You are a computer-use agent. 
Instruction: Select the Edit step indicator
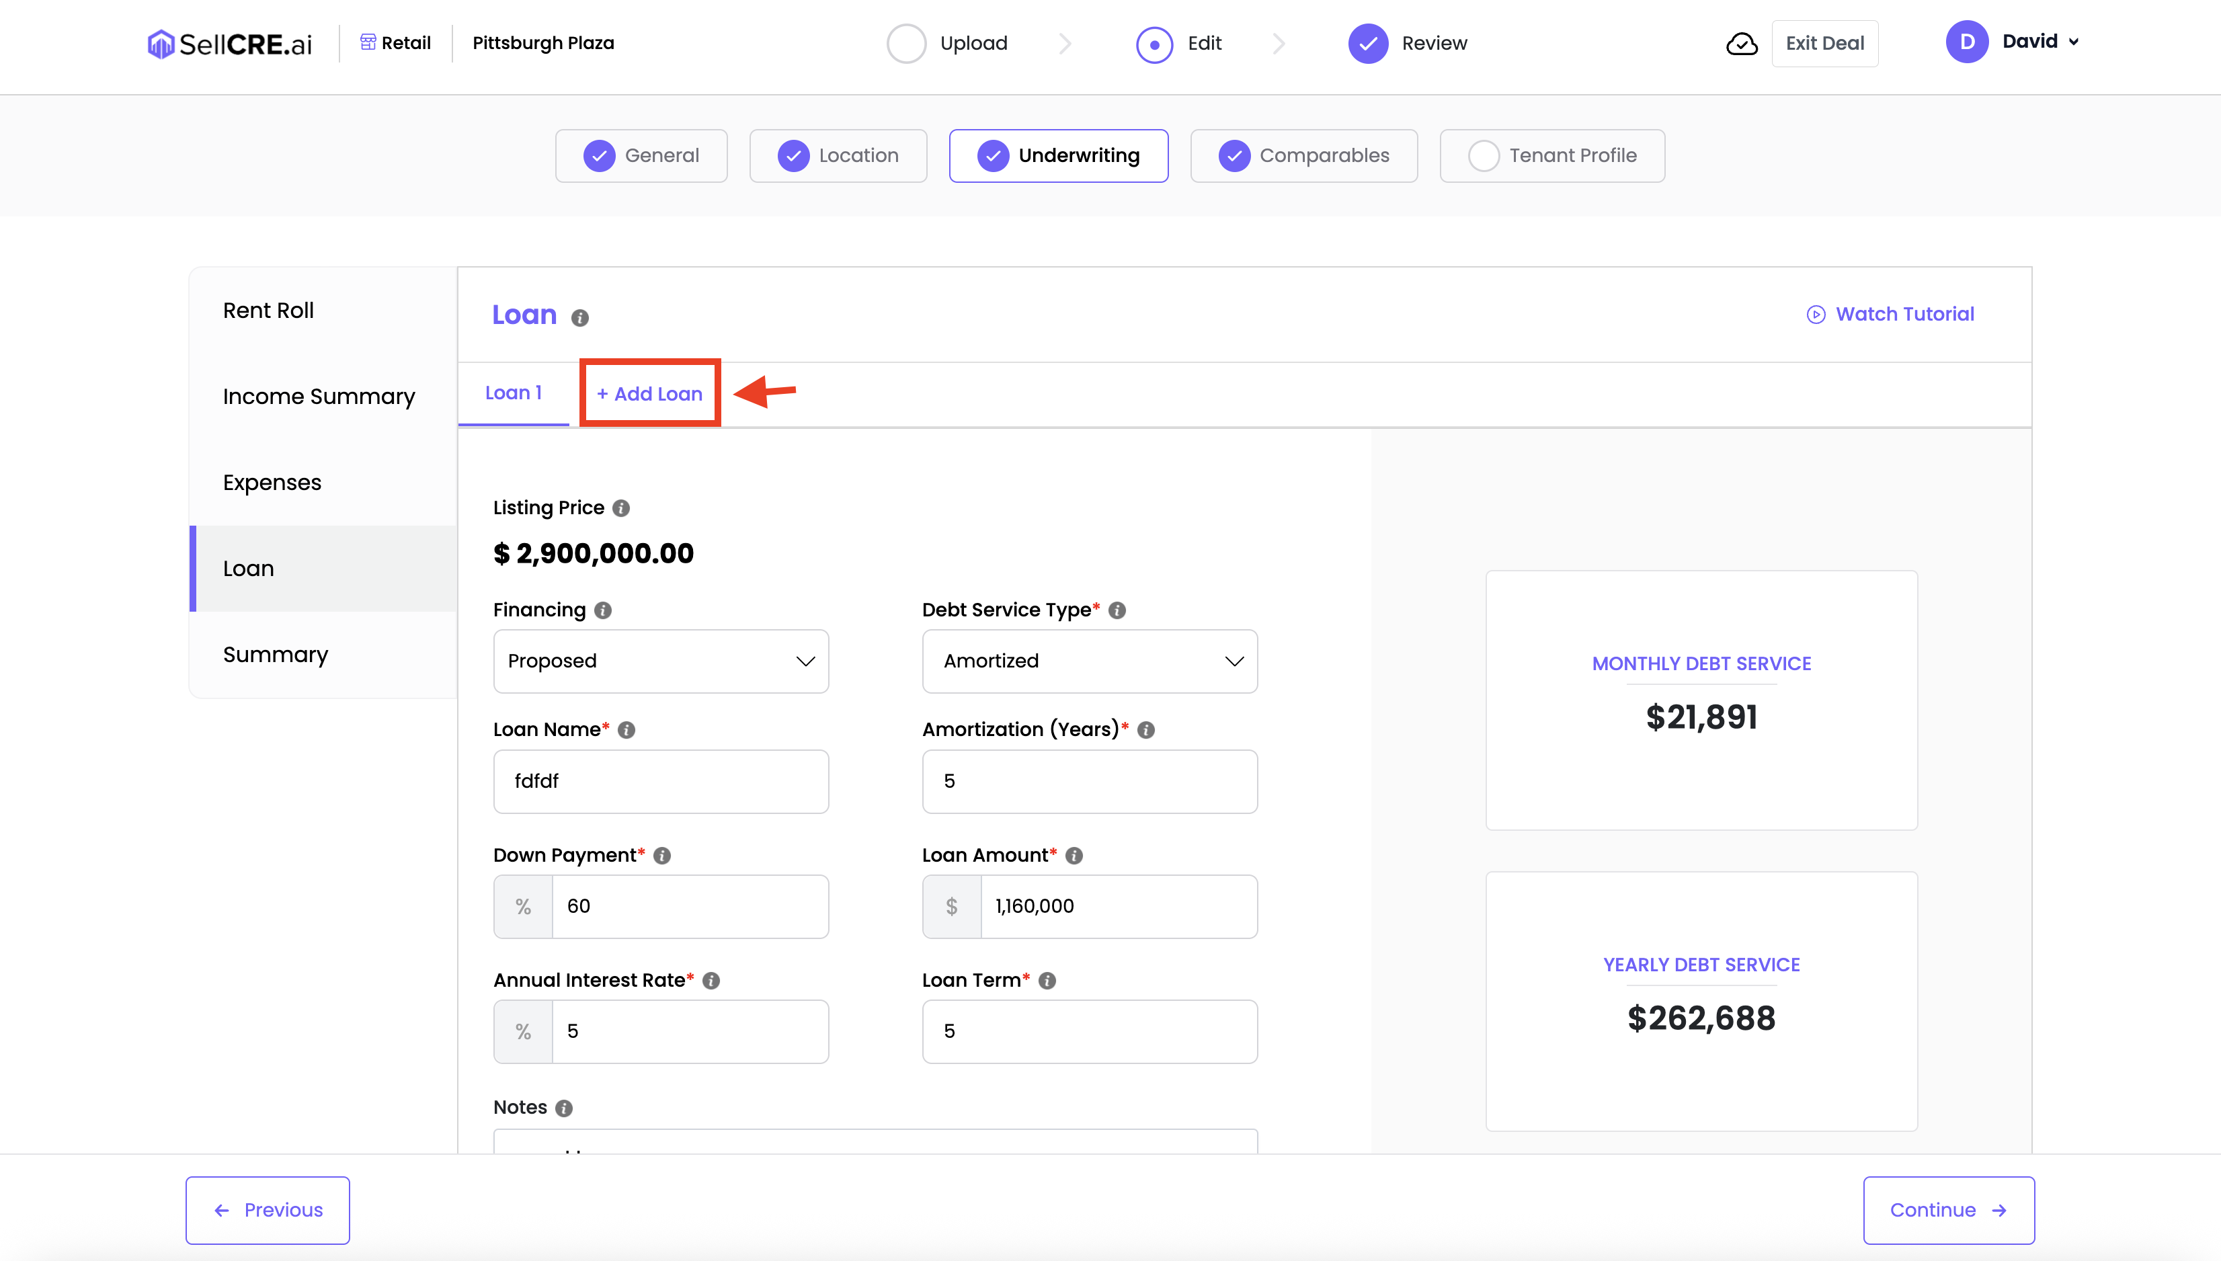(1154, 44)
